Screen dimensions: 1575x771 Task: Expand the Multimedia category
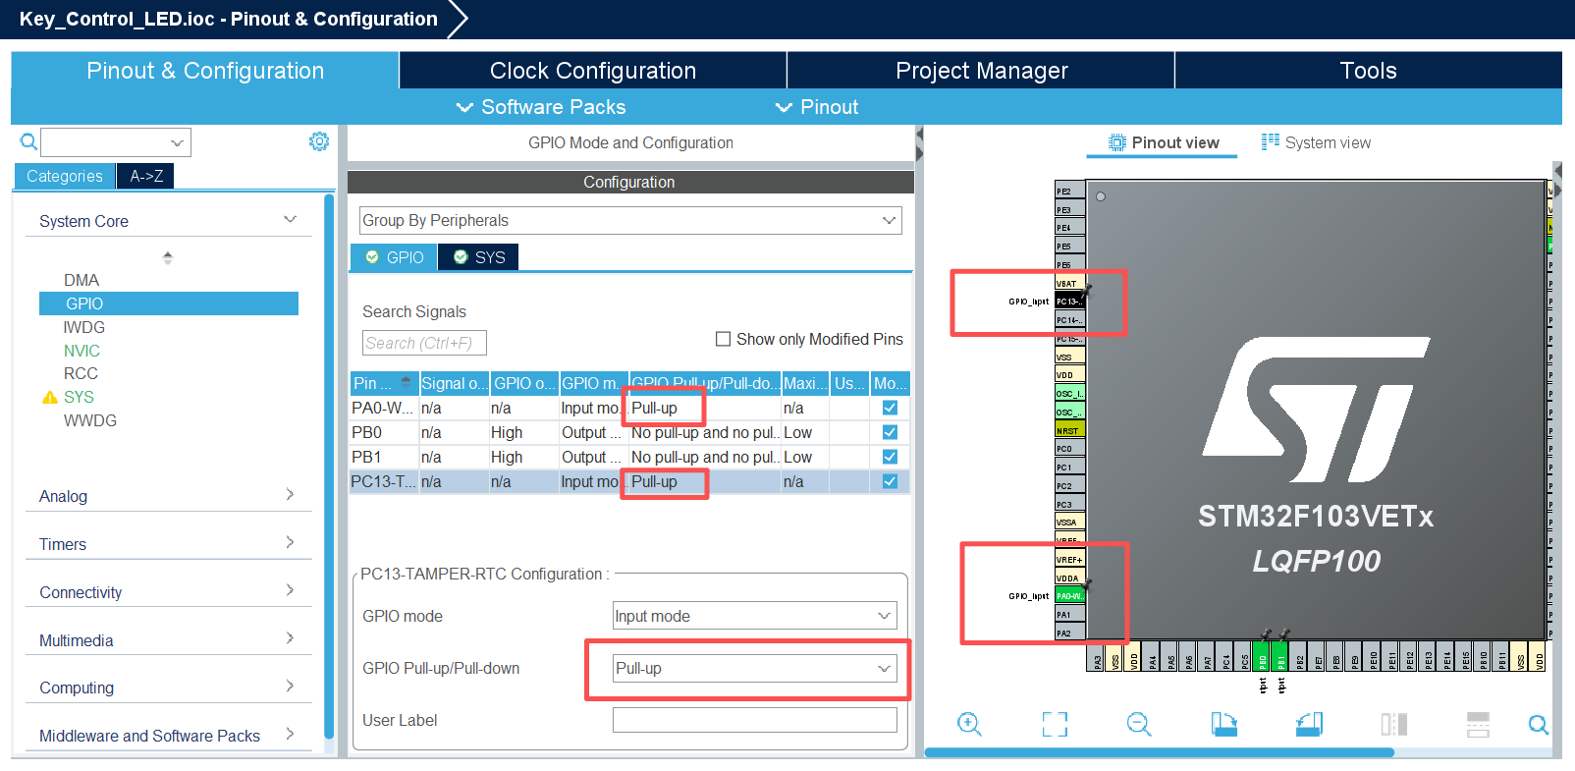[x=290, y=638]
